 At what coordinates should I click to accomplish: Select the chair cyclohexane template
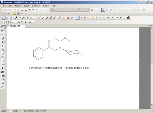(x=22, y=22)
